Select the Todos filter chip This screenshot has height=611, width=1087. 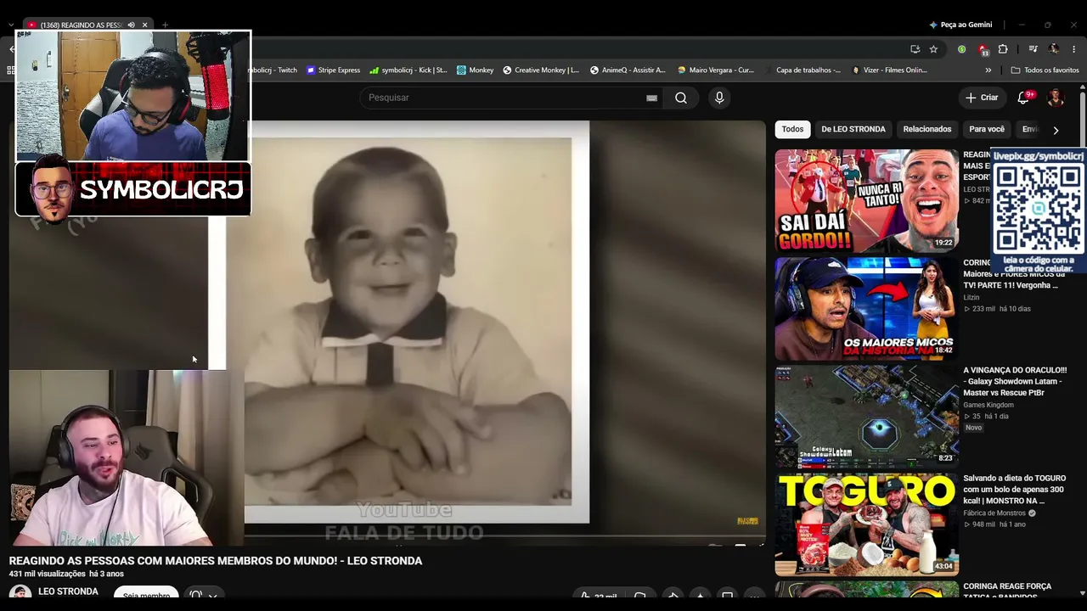[792, 129]
